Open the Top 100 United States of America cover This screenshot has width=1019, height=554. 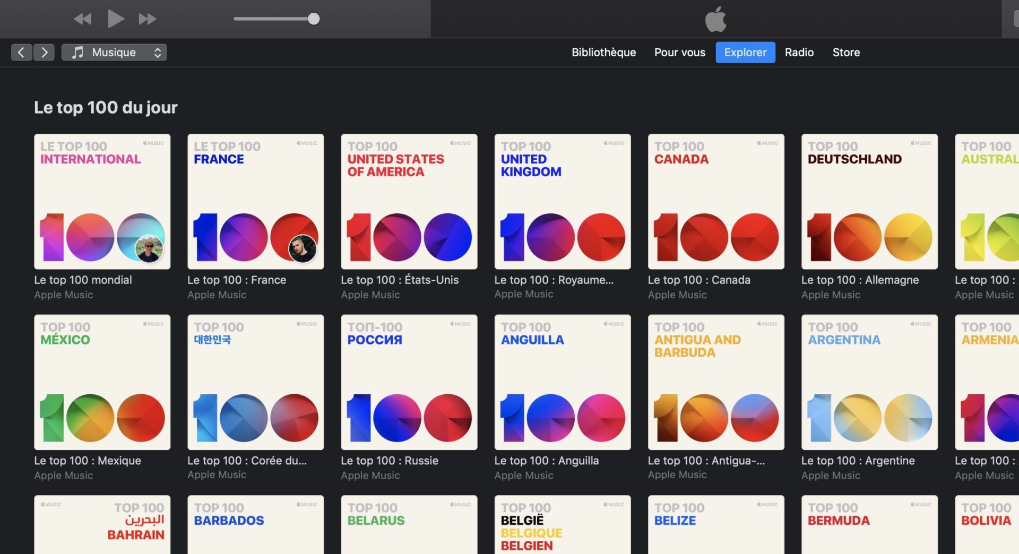tap(409, 202)
